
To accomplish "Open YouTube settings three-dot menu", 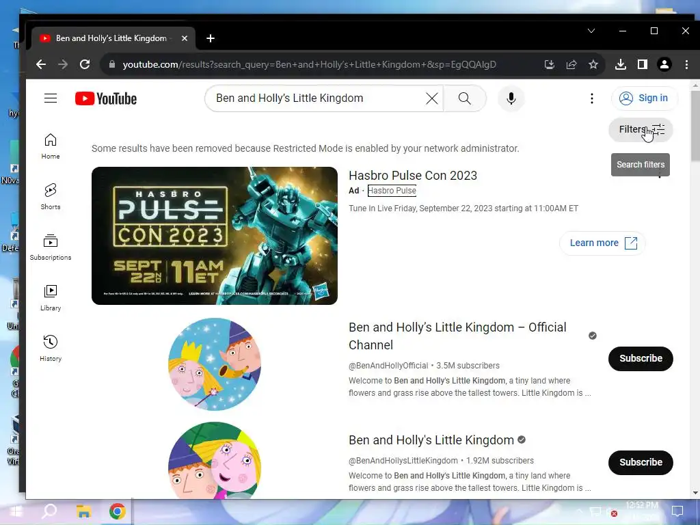I will [x=592, y=98].
